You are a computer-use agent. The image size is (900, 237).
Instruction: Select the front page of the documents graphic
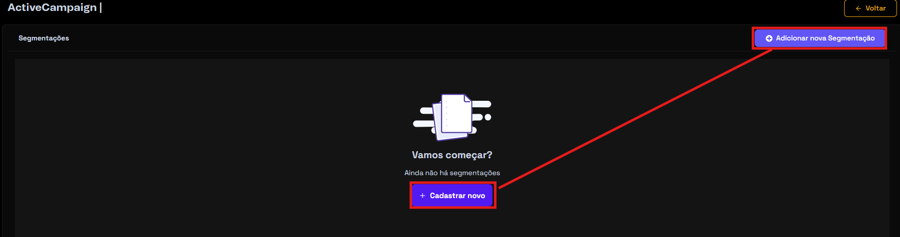click(x=456, y=113)
